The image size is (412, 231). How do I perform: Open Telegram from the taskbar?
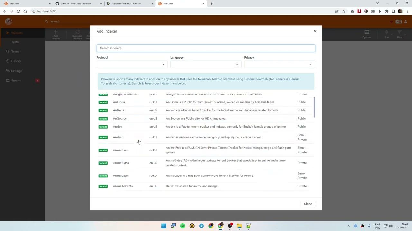pos(201,226)
